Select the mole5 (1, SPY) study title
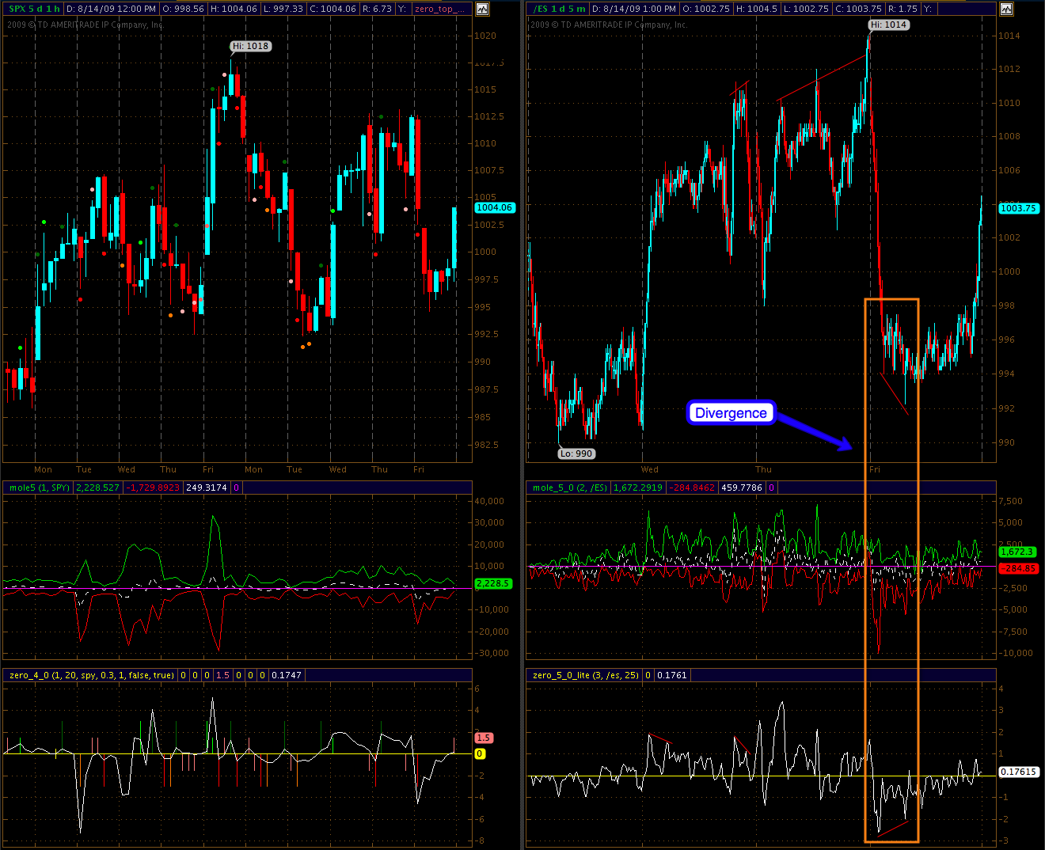Image resolution: width=1045 pixels, height=850 pixels. (x=39, y=488)
